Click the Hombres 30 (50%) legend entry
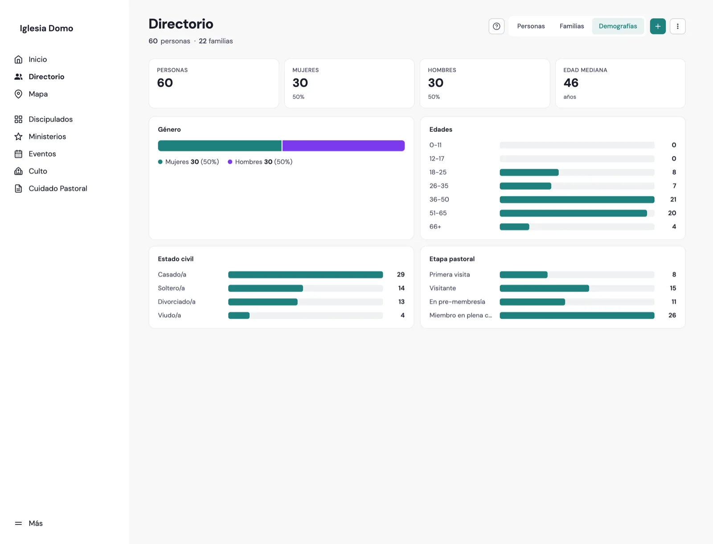This screenshot has height=544, width=713. click(x=260, y=162)
